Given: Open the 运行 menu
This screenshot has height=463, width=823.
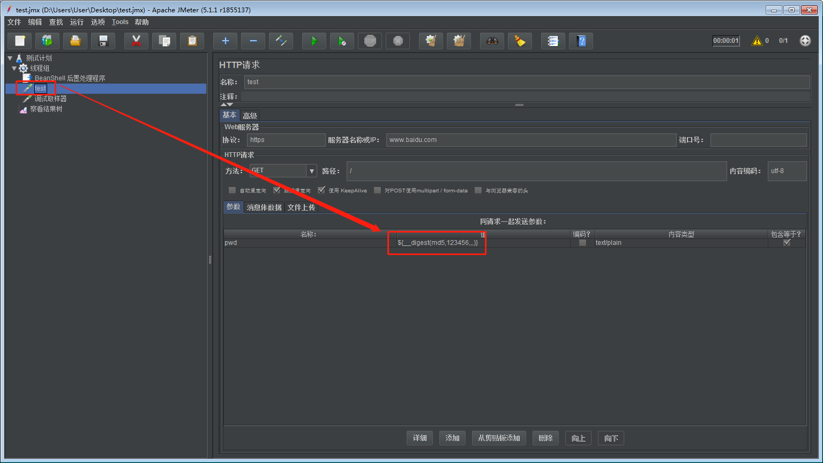Looking at the screenshot, I should point(77,22).
